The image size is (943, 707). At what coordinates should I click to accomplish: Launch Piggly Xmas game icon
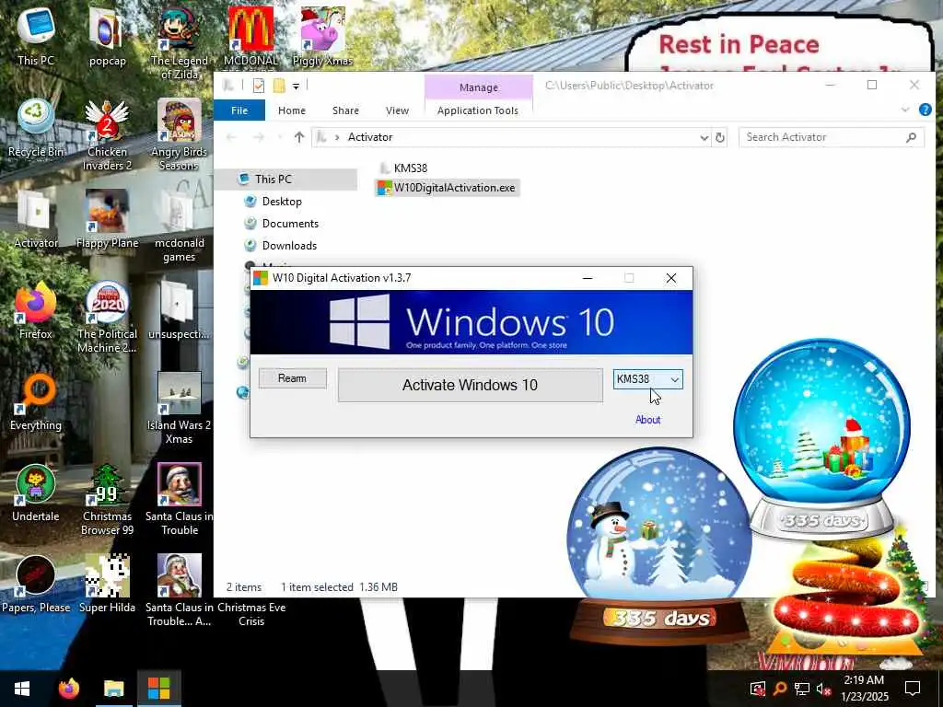point(322,36)
